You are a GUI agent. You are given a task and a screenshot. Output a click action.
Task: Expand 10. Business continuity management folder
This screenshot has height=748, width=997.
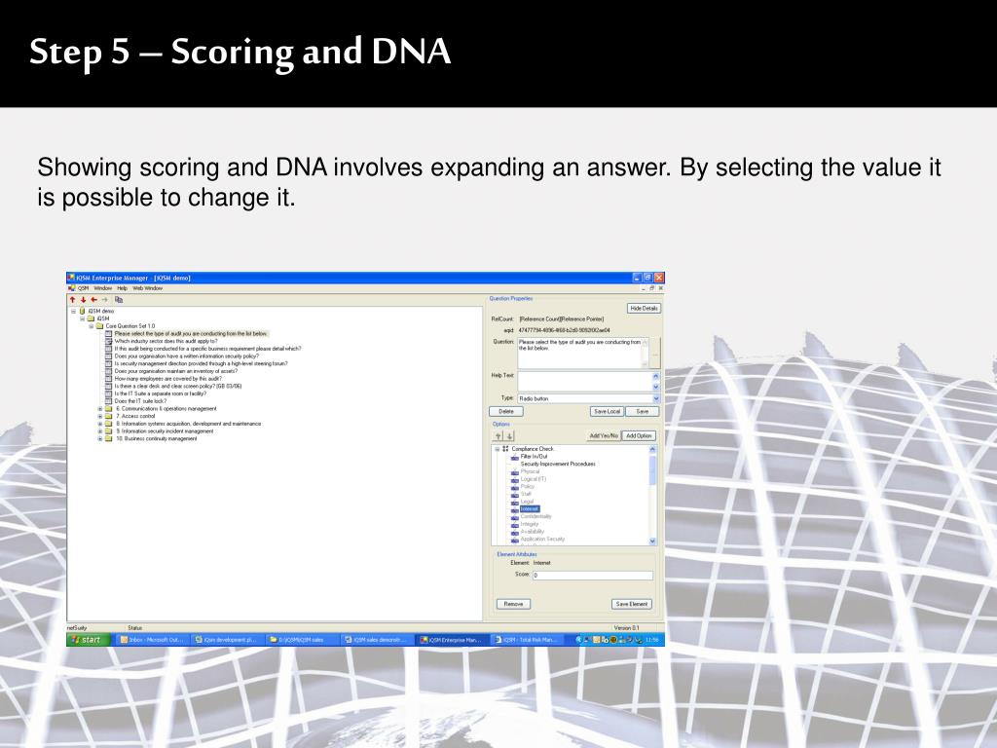100,439
